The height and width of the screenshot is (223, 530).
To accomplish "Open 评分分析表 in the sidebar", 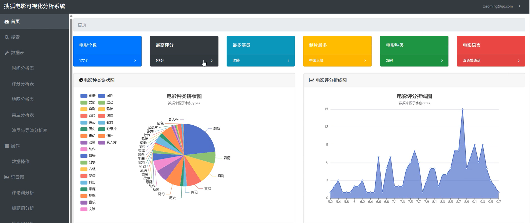I will click(x=23, y=84).
